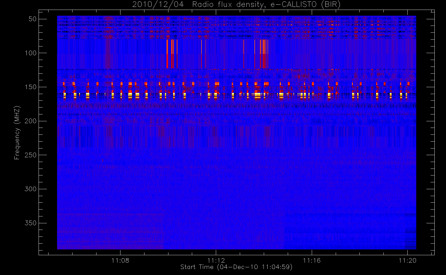Select the 350 frequency tick label

31,223
